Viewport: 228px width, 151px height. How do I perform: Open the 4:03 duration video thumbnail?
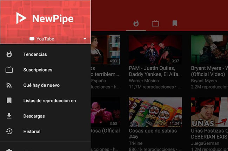click(106, 50)
